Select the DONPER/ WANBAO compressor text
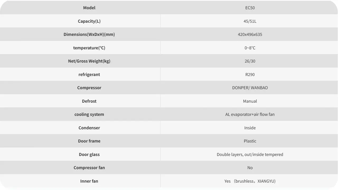Image resolution: width=338 pixels, height=190 pixels. coord(250,88)
